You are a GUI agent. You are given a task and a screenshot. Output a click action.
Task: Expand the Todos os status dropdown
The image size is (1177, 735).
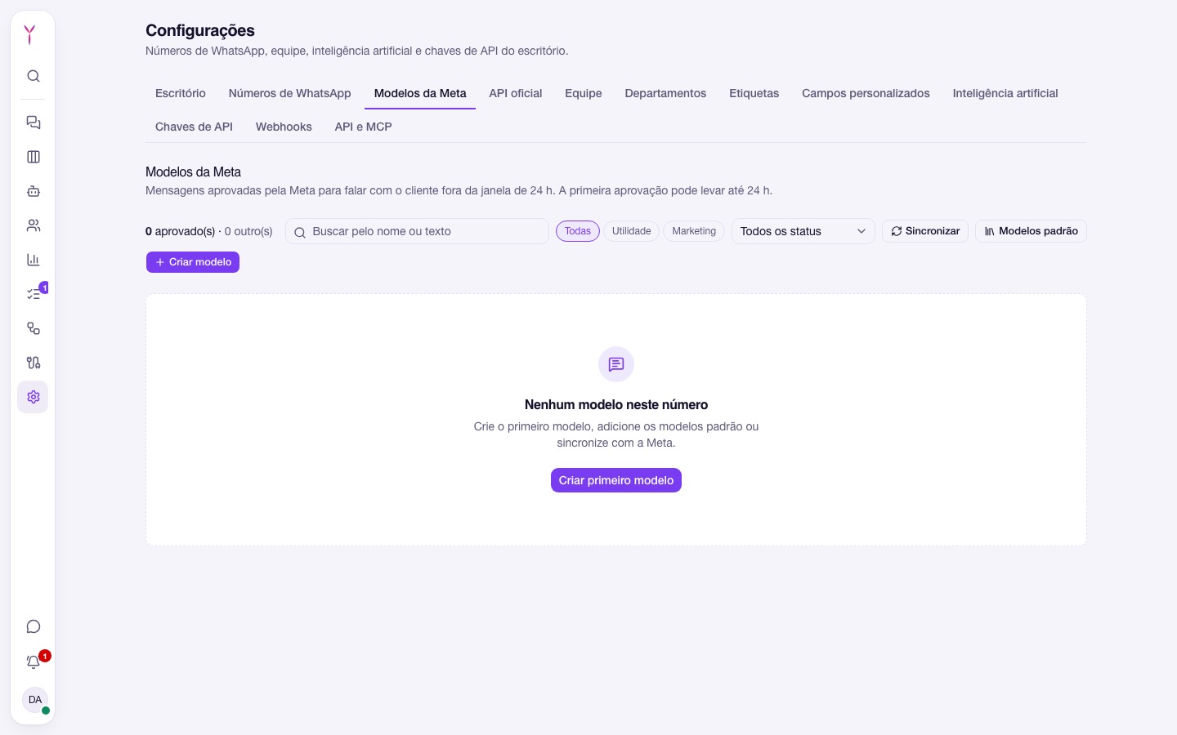click(803, 231)
